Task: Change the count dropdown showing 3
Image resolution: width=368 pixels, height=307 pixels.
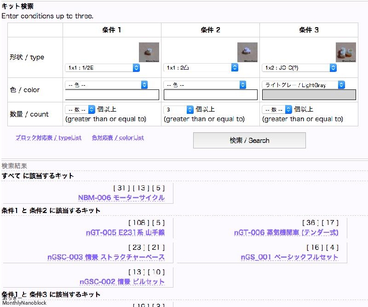Action: tap(178, 110)
